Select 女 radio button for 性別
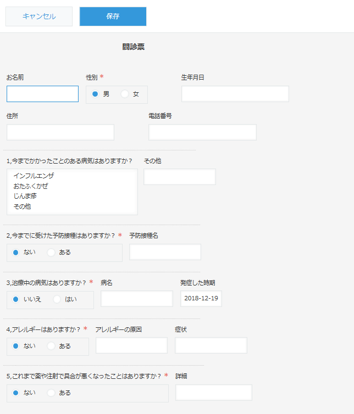Screen dimensions: 354x414 pyautogui.click(x=125, y=94)
